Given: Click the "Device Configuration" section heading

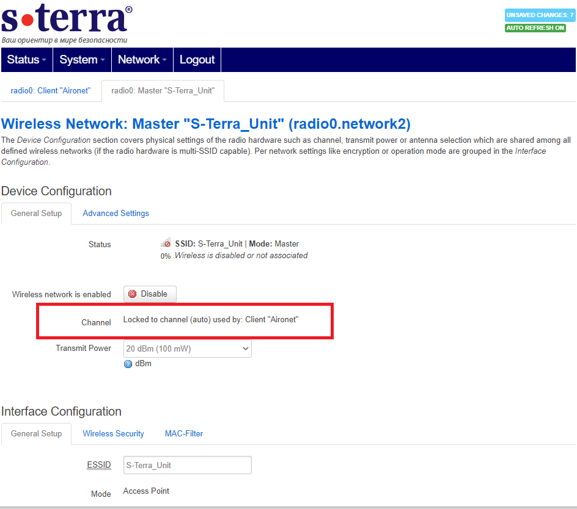Looking at the screenshot, I should click(x=56, y=191).
